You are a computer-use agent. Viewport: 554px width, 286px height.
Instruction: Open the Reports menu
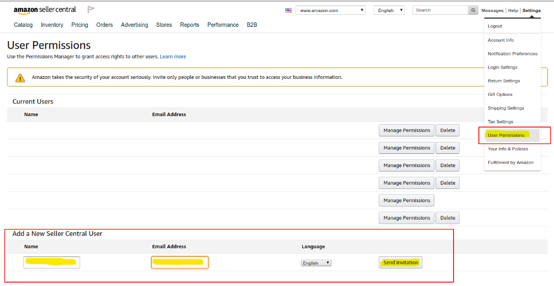tap(189, 25)
